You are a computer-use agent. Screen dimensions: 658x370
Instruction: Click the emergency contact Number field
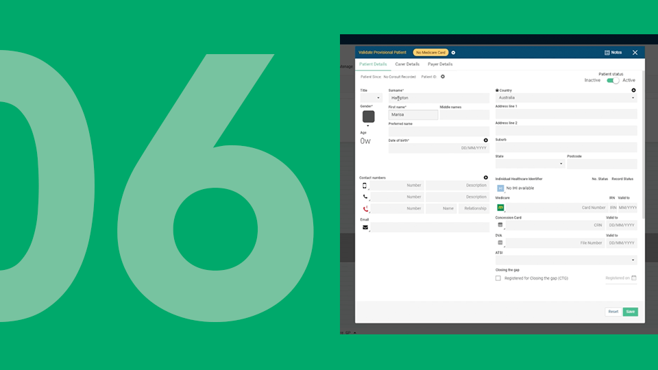pyautogui.click(x=397, y=208)
